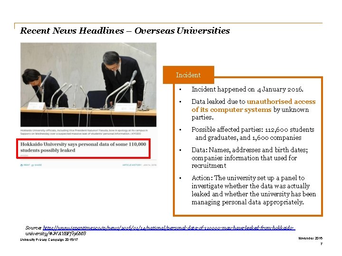The height and width of the screenshot is (256, 342).
Task: Open the Japan Times source hyperlink
Action: click(169, 228)
